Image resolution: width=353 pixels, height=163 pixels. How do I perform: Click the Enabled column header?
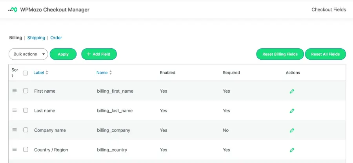167,73
